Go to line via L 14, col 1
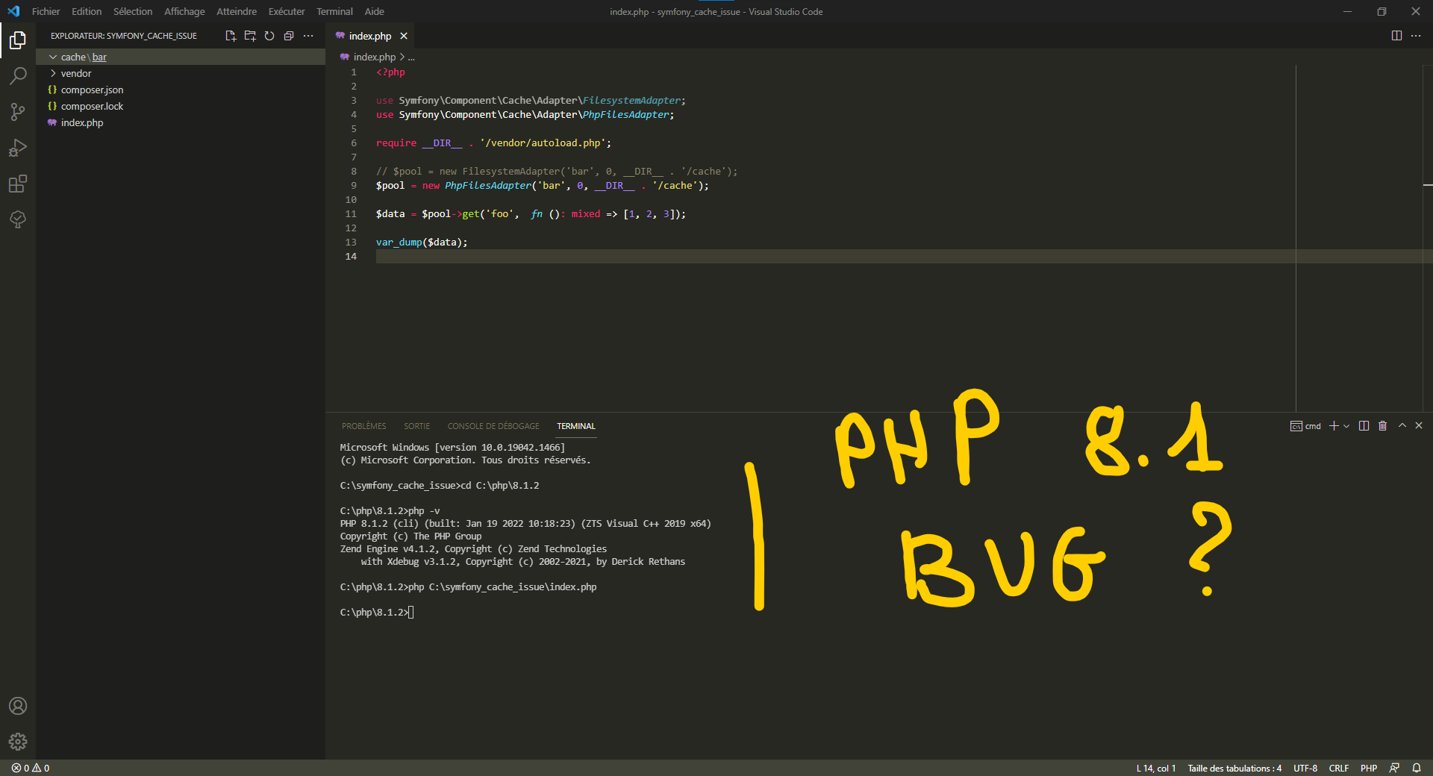The height and width of the screenshot is (776, 1433). click(x=1155, y=768)
